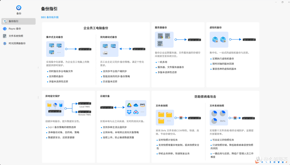Viewport: 290px width, 165px height.
Task: Open Rsync 备份 in the sidebar
Action: tap(19, 29)
